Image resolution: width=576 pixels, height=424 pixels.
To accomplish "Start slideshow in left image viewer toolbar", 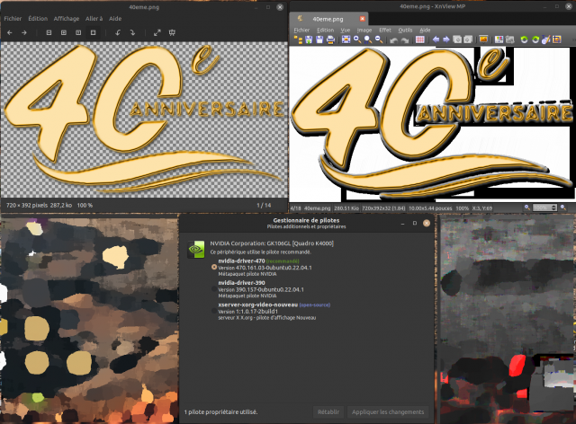I will pyautogui.click(x=172, y=32).
